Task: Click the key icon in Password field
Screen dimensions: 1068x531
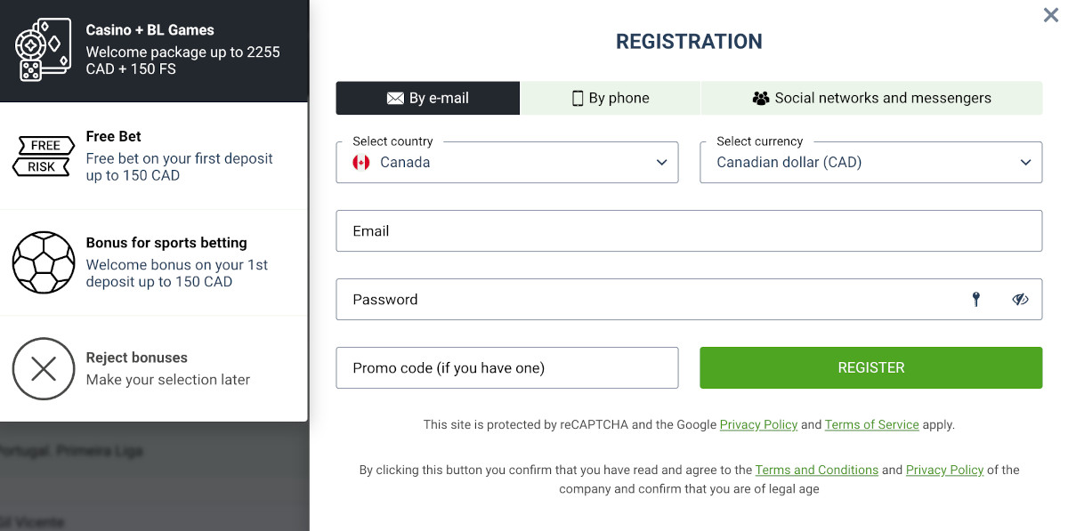Action: coord(976,300)
